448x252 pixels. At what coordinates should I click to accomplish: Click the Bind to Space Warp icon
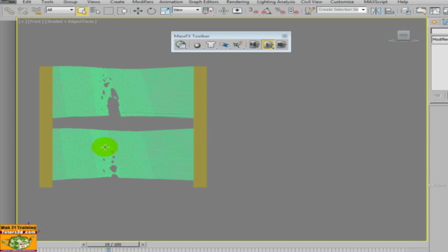tap(36, 11)
